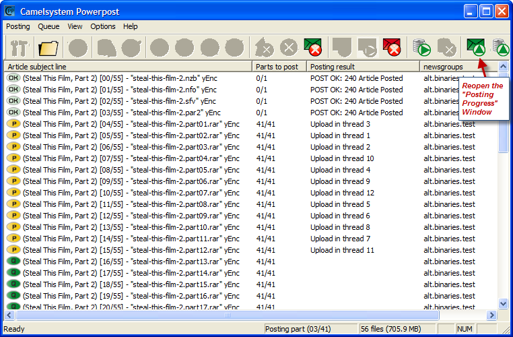Click the 'Upload in thread 3' cell
The image size is (513, 337).
tap(340, 124)
